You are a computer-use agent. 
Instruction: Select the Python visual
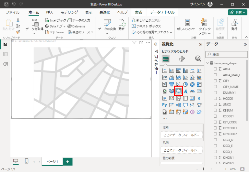164,105
